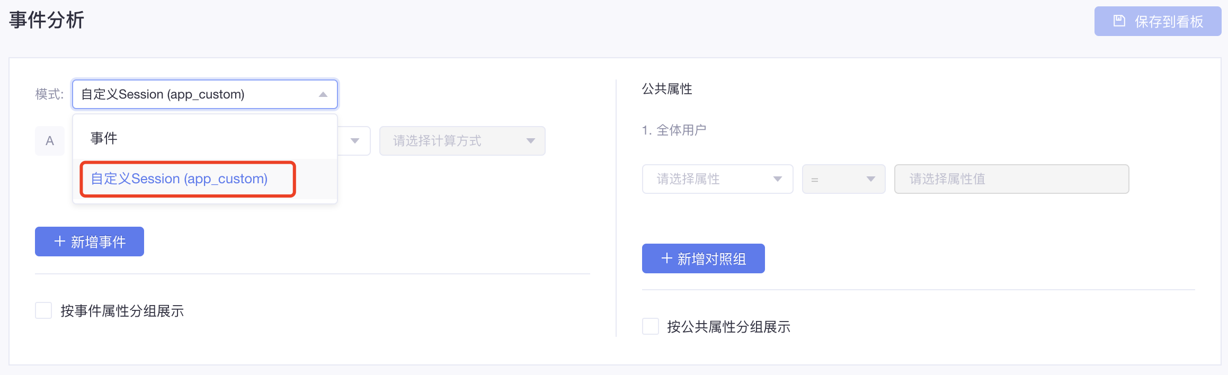Click the 请选择属性值 input field

1012,179
